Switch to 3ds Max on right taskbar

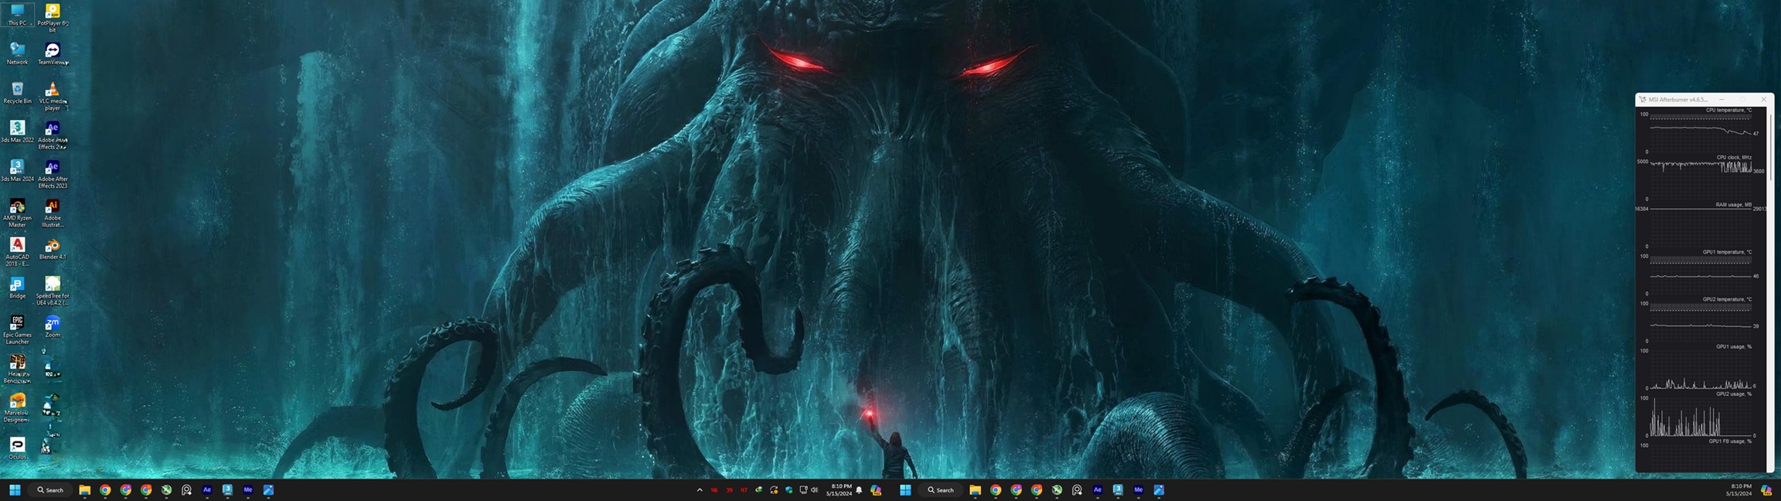[x=1118, y=490]
